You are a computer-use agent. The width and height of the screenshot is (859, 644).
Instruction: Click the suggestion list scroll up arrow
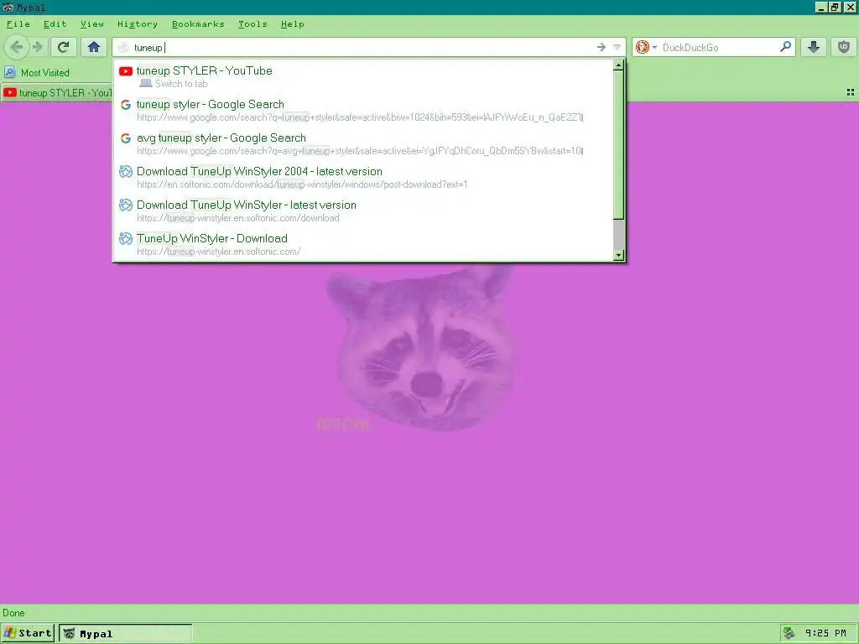618,65
